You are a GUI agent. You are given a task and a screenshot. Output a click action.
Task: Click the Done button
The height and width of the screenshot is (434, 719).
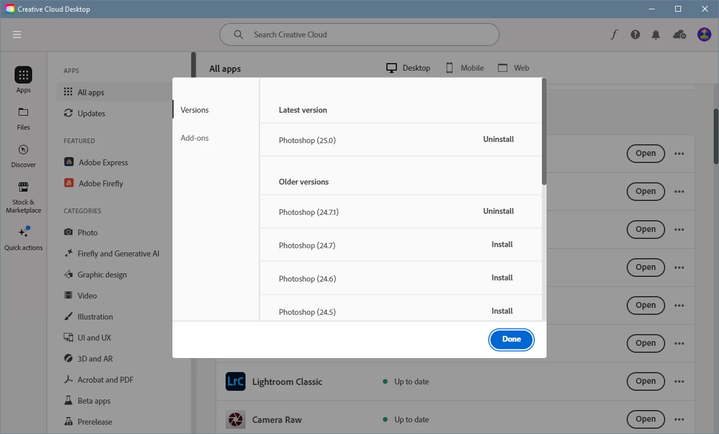[x=511, y=339]
